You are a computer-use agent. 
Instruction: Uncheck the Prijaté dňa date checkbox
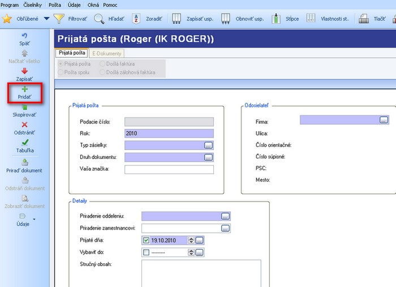[146, 240]
